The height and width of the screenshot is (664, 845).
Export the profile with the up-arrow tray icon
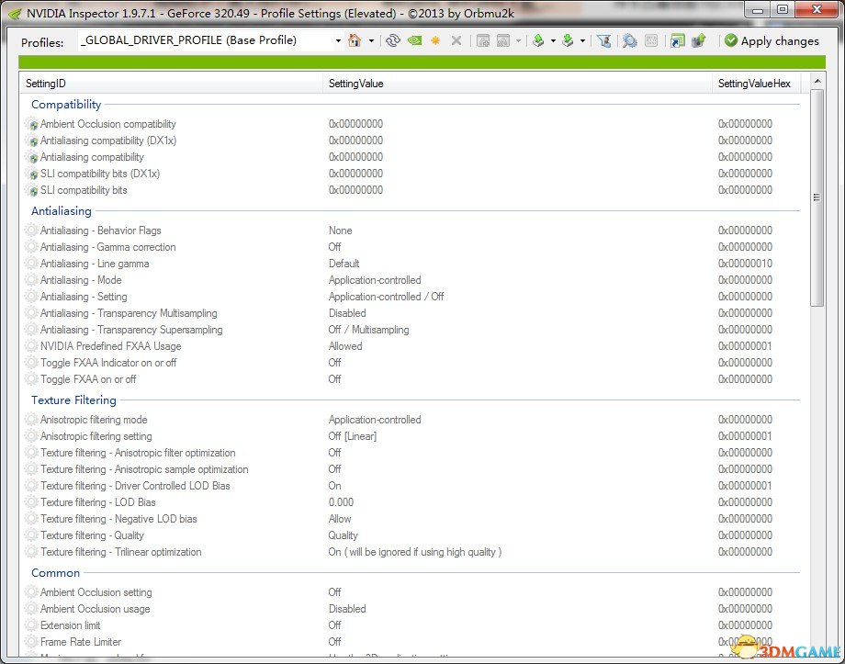(538, 40)
